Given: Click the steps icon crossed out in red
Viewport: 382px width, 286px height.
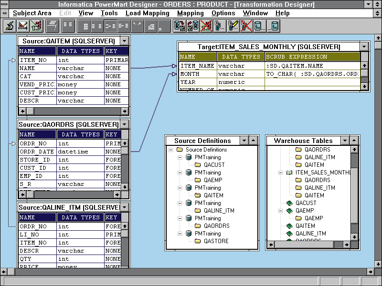Looking at the screenshot, I should click(246, 26).
